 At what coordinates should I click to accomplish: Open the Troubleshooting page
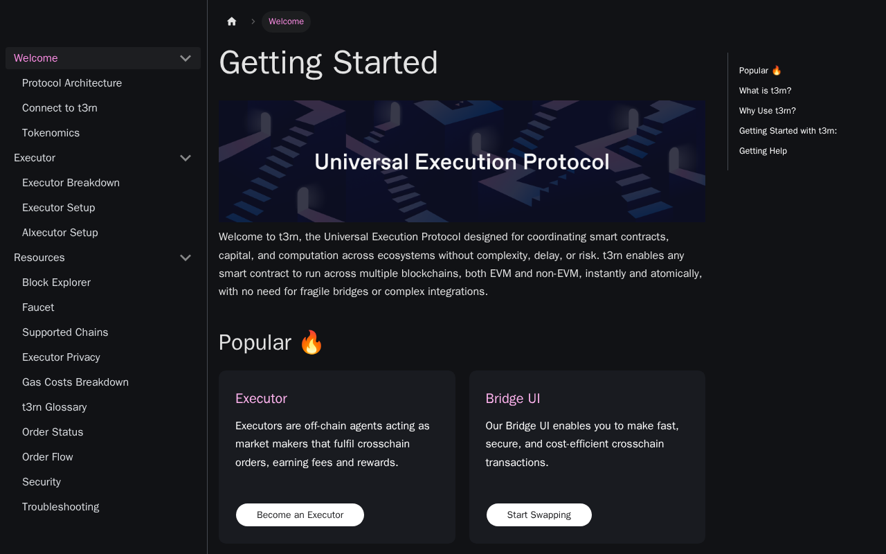60,507
